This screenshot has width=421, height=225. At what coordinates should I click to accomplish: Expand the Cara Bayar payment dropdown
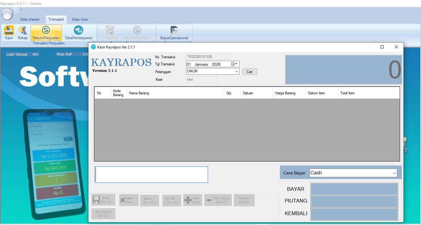pos(394,173)
